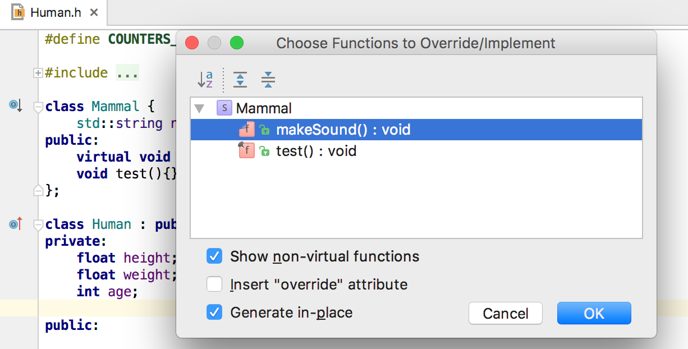
Task: Click the overridden gutter icon beside class Mammal
Action: [15, 105]
